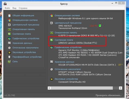Open Звуковые устройства heading in summary pane
Image resolution: width=129 pixels, height=99 pixels.
66,79
